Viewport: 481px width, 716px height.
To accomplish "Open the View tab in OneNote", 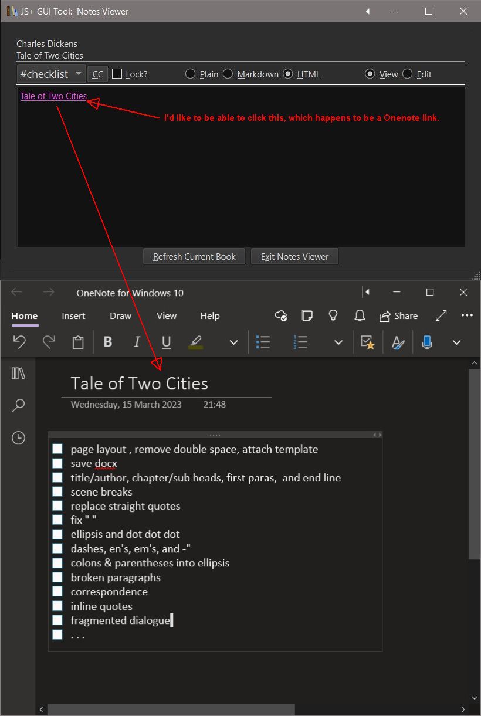I will pyautogui.click(x=167, y=315).
